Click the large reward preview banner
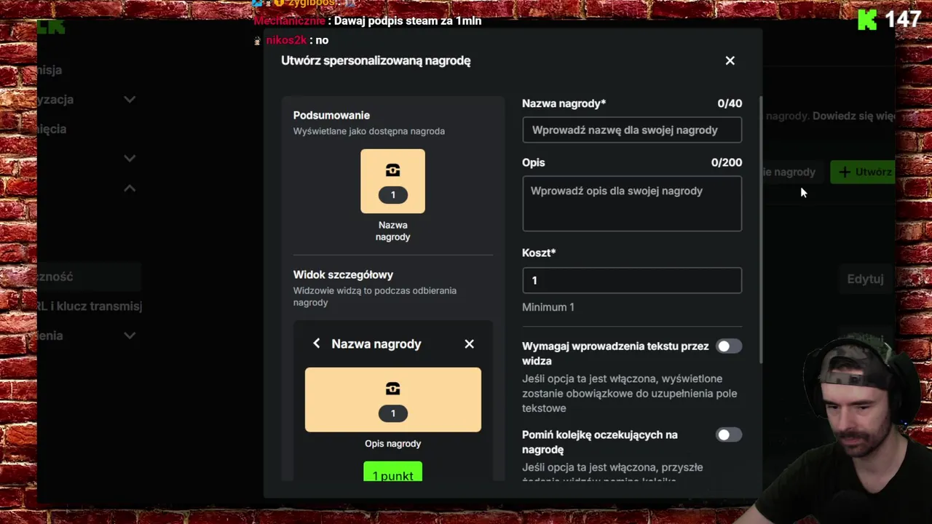The width and height of the screenshot is (932, 524). pyautogui.click(x=392, y=400)
